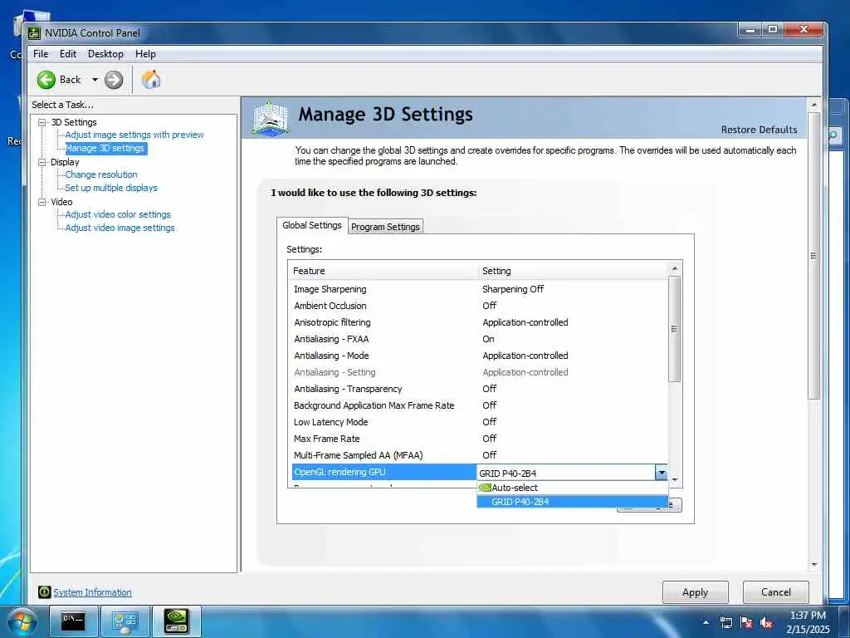850x638 pixels.
Task: Click the green Back arrow icon
Action: (x=46, y=80)
